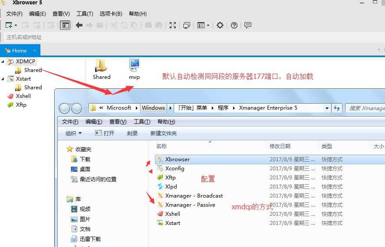Open the 组织 dropdown in Explorer
Viewport: 385px width, 247px height.
coord(73,133)
